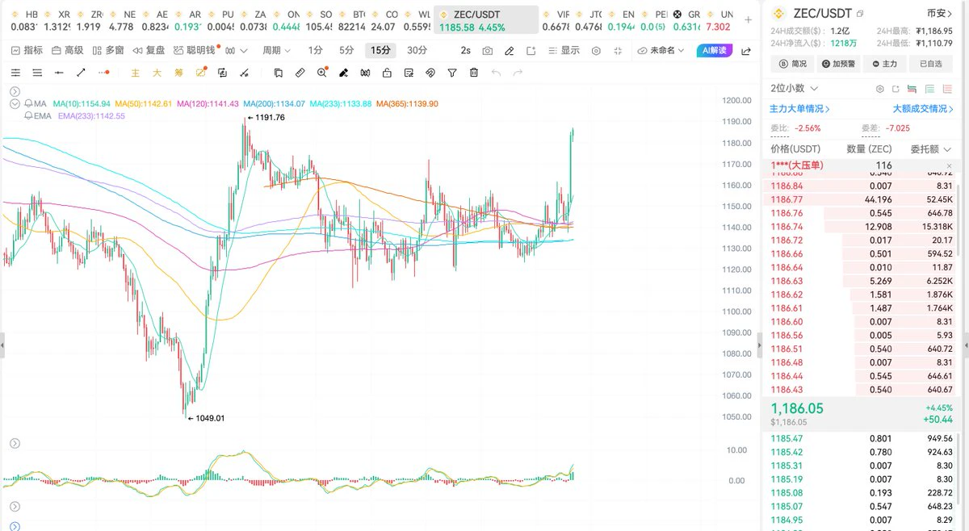Viewport: 969px width, 531px height.
Task: Open the 未命名 template dropdown
Action: pos(661,50)
